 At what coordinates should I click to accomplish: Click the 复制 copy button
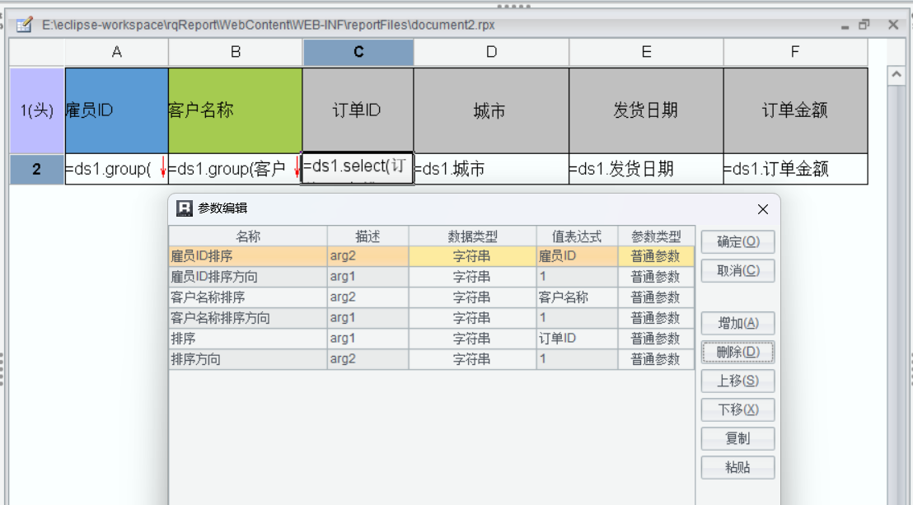point(737,438)
